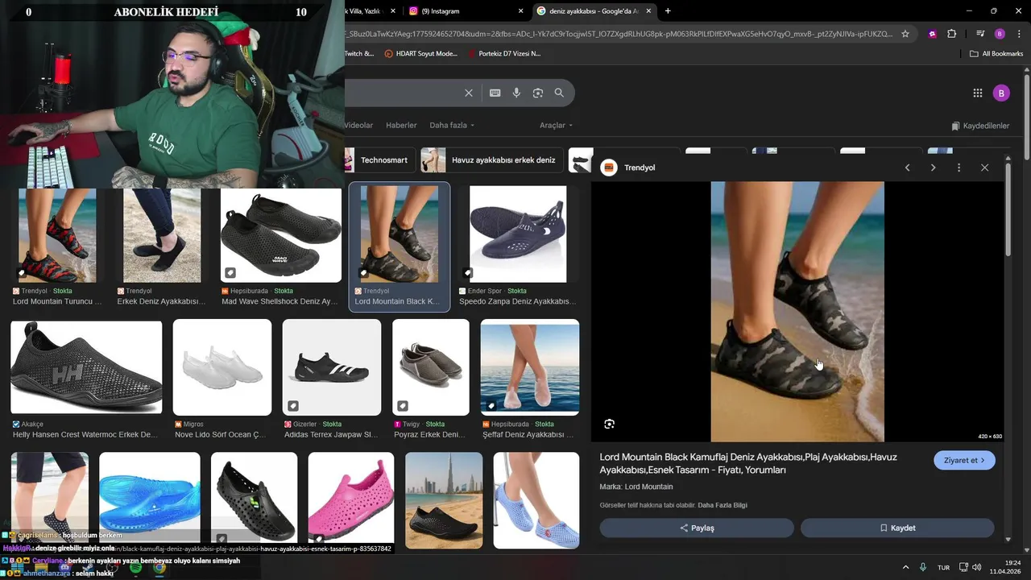Clear the Google search box
Image resolution: width=1031 pixels, height=580 pixels.
point(468,93)
